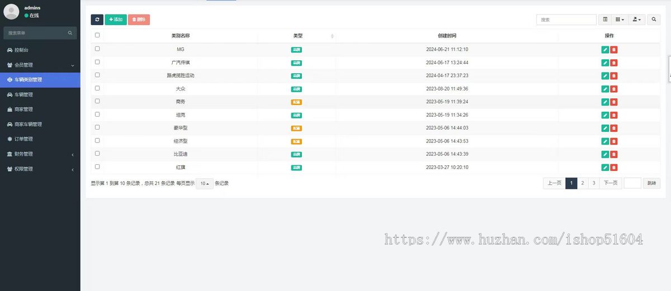Go to the 上一页 page

554,183
